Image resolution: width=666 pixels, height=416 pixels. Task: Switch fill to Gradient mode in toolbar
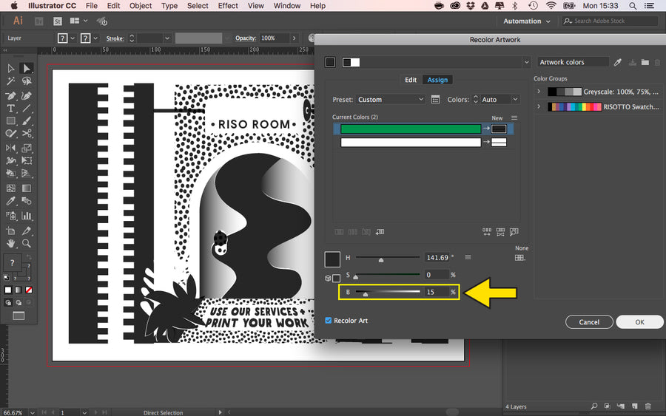click(18, 290)
